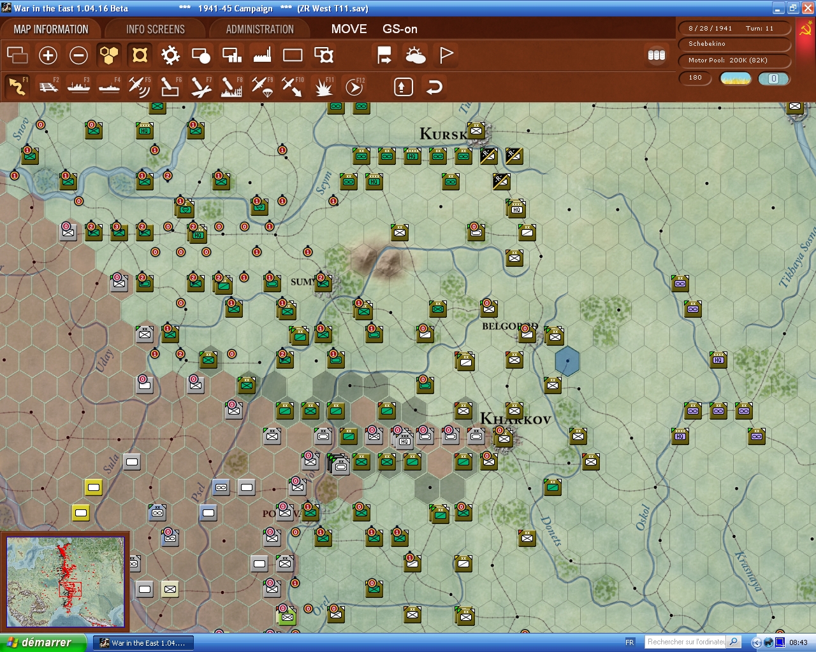This screenshot has height=652, width=816.
Task: Click the undo curved arrow icon
Action: click(x=433, y=87)
